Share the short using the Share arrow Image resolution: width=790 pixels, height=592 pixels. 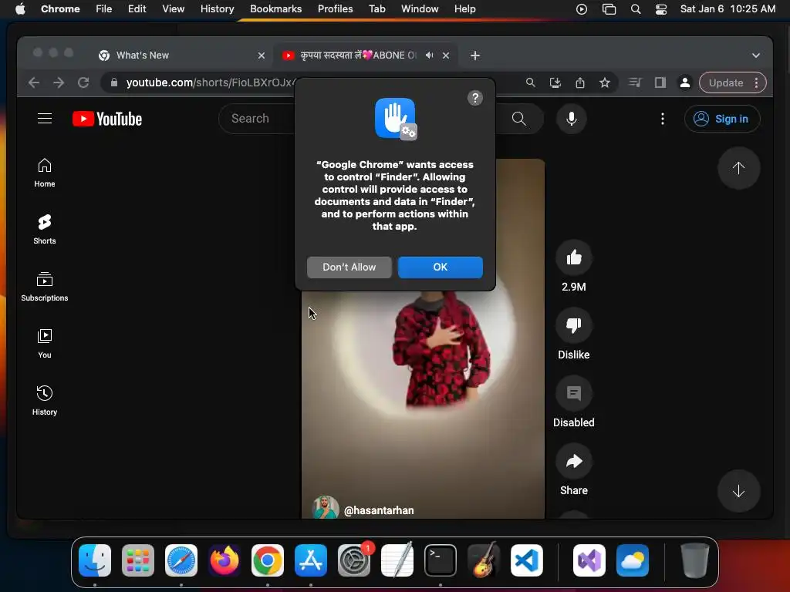pos(573,461)
